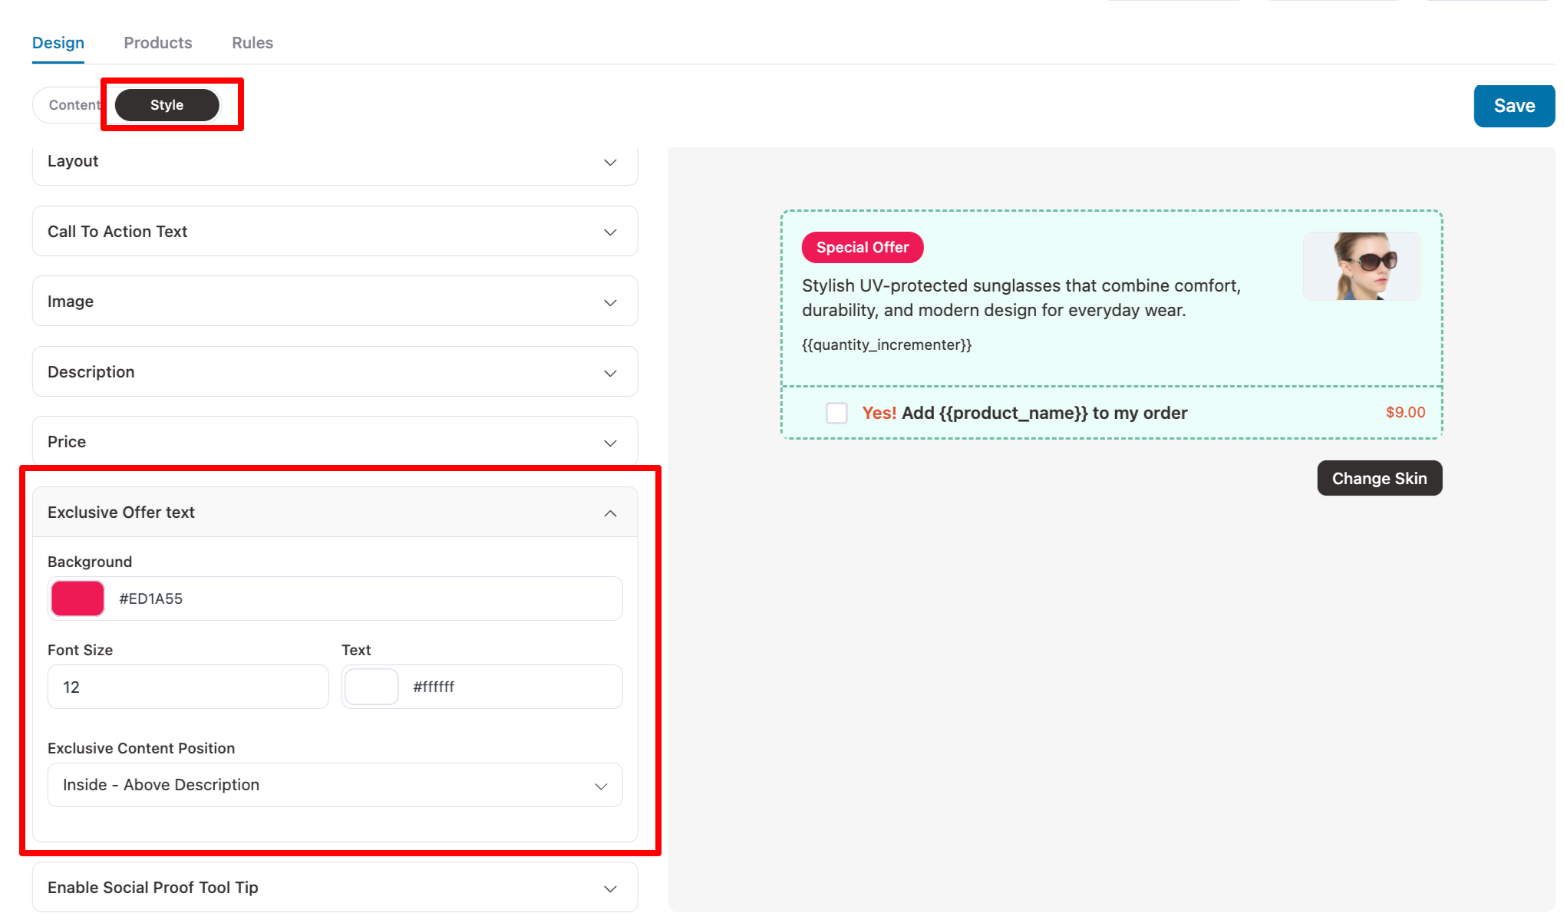Open the white text color swatch
The height and width of the screenshot is (923, 1564).
(x=371, y=687)
